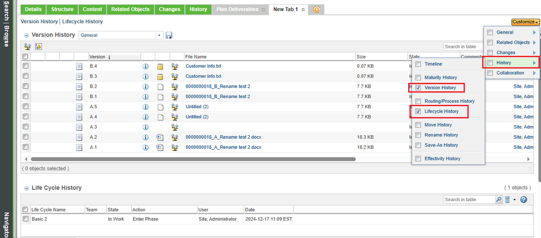
Task: Jump to Lifecycle History anchor link
Action: tap(82, 21)
